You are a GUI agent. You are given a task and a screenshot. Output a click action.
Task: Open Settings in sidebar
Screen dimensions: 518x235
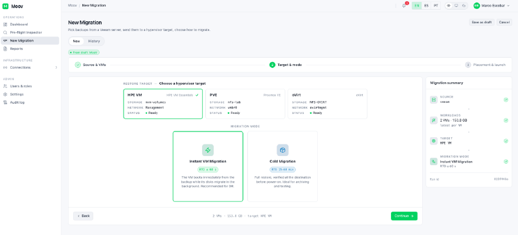point(30,95)
